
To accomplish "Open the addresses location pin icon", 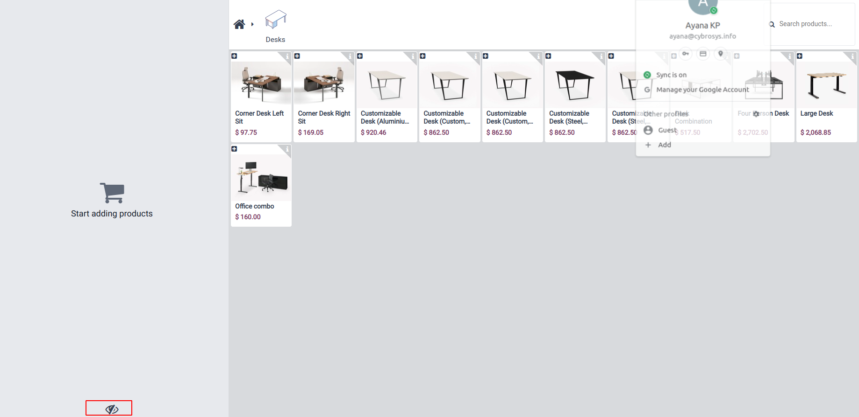I will pyautogui.click(x=721, y=54).
